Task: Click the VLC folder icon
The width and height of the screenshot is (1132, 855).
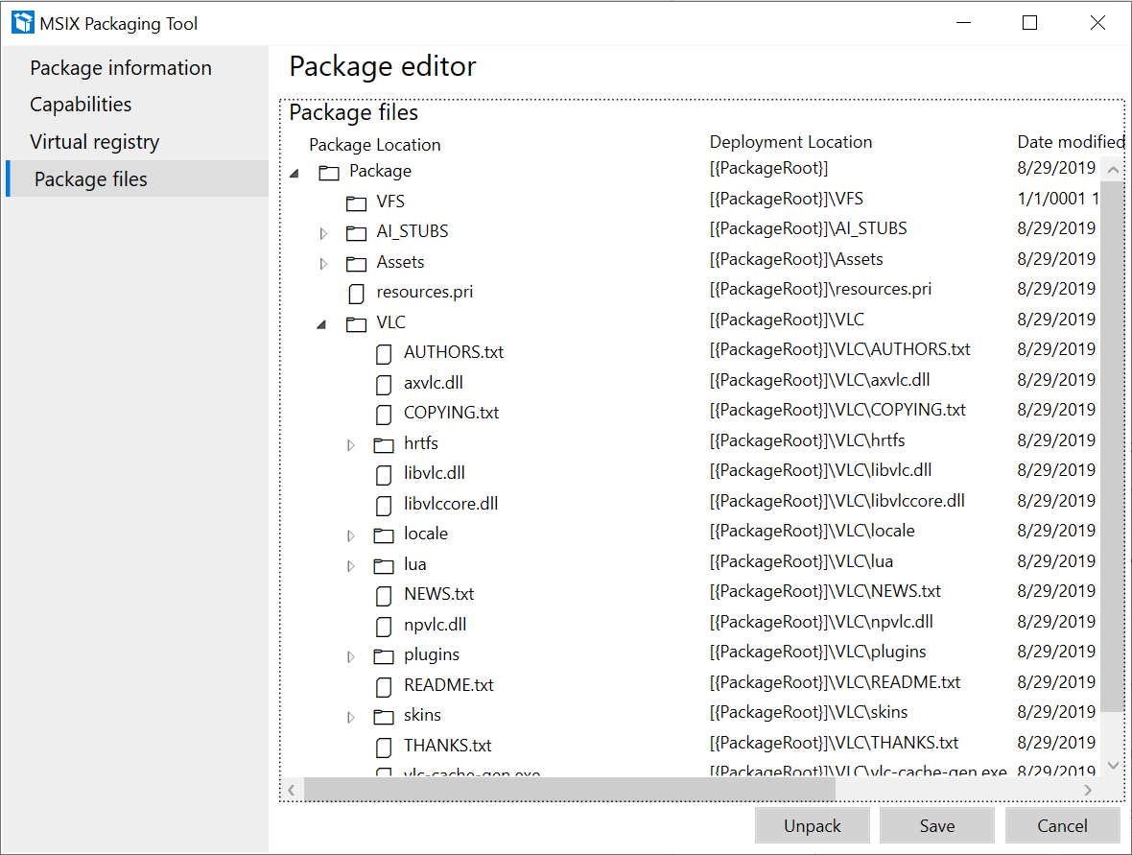Action: (356, 324)
